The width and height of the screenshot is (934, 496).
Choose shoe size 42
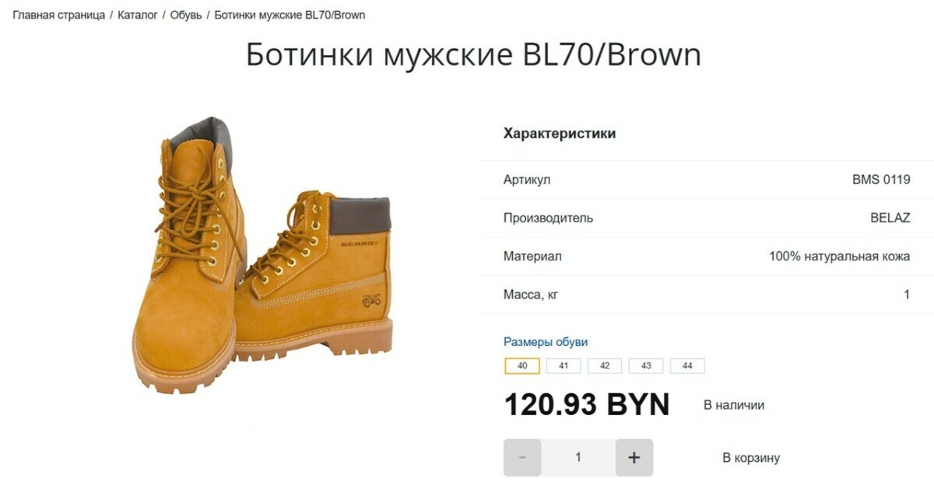point(605,366)
